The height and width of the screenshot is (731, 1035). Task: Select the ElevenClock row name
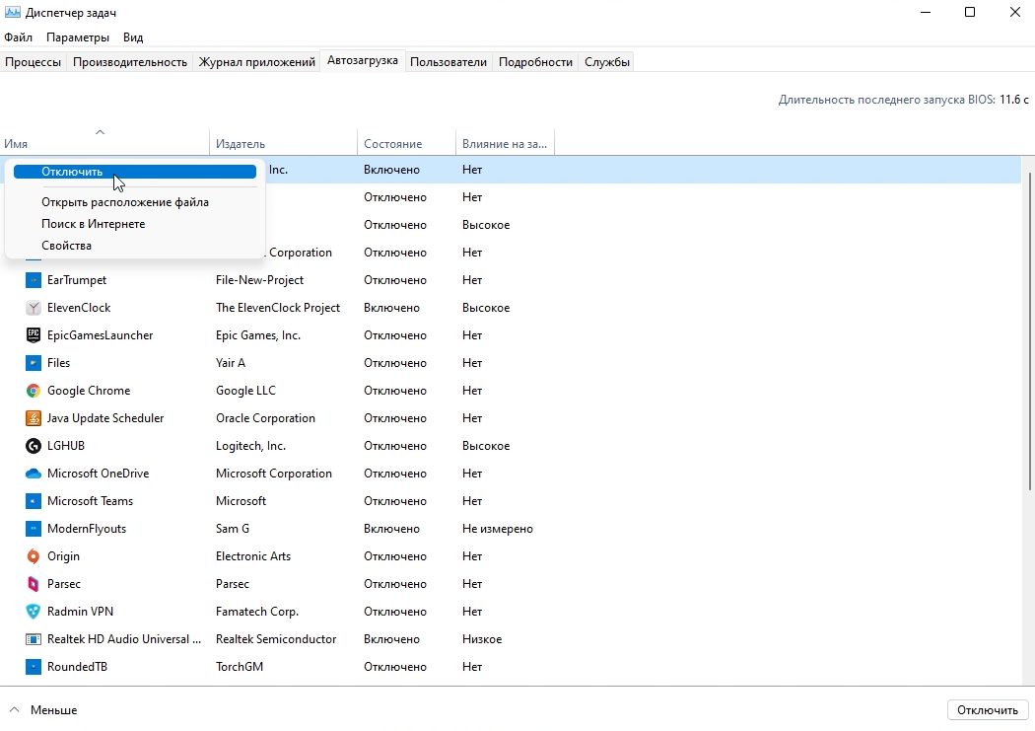pyautogui.click(x=79, y=308)
